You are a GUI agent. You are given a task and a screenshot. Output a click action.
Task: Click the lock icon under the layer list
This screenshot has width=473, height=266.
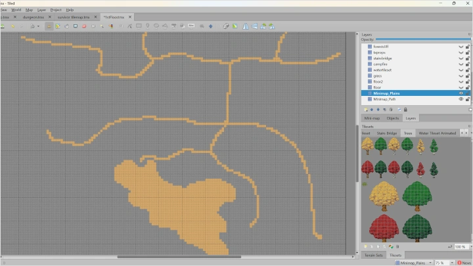coord(405,109)
